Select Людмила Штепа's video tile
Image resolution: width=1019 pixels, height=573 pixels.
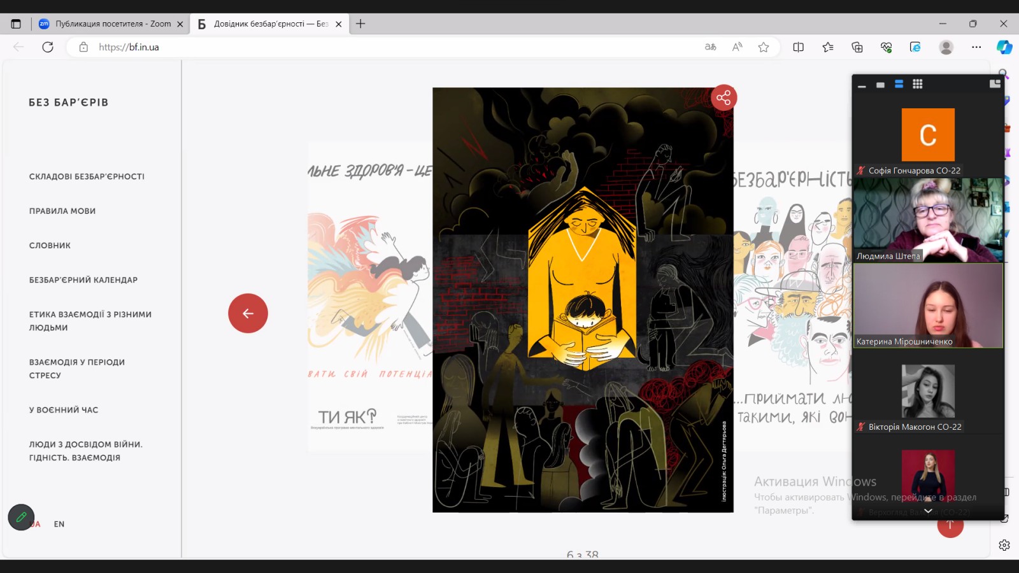[928, 220]
